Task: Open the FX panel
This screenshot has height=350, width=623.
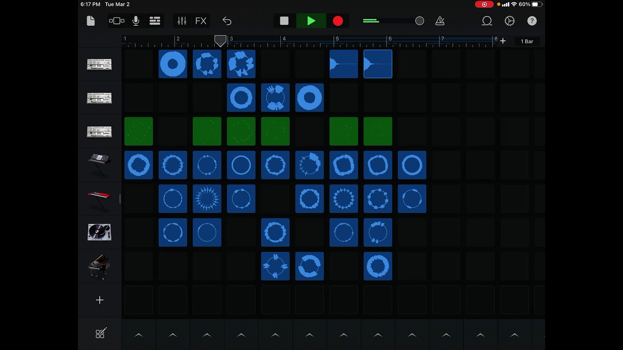Action: 201,21
